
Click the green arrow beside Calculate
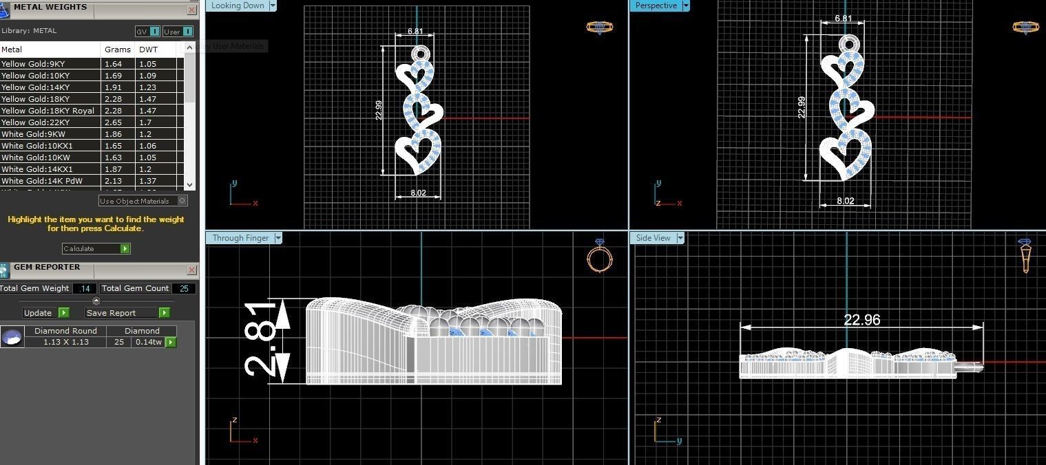[125, 249]
